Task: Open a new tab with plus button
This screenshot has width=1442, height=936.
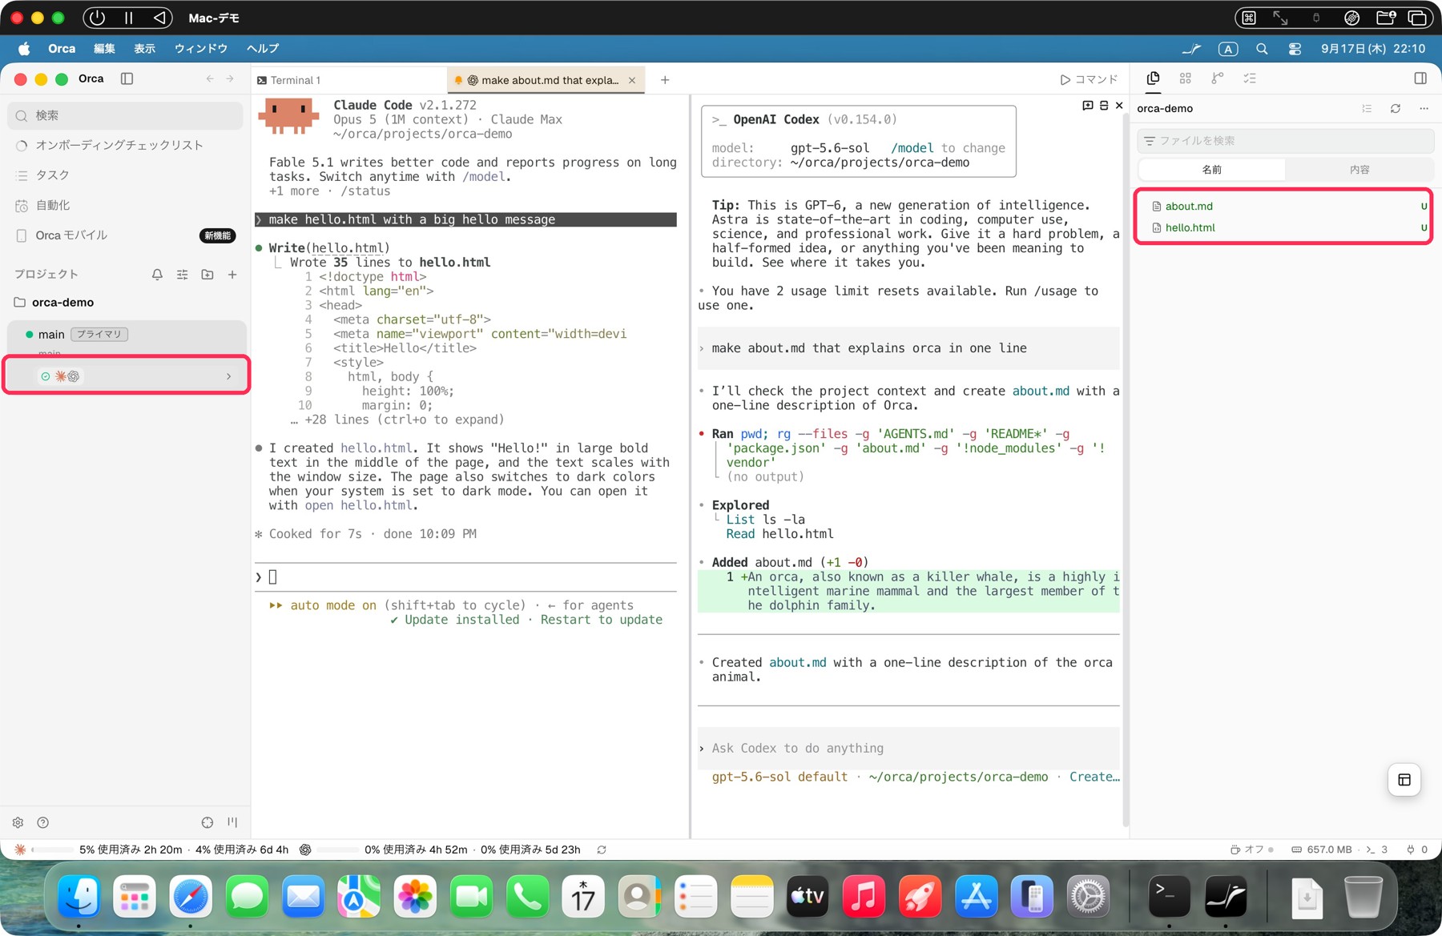Action: tap(665, 80)
